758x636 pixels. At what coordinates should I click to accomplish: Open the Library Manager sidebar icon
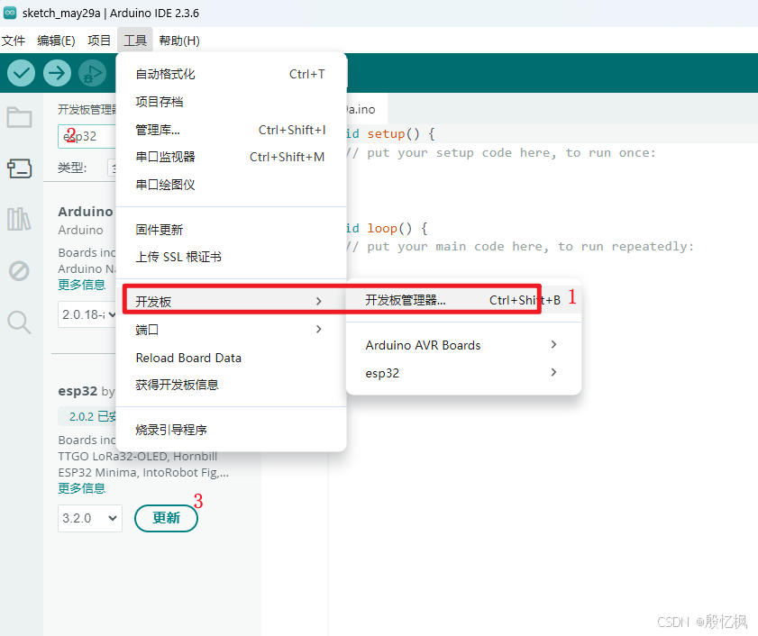click(20, 218)
